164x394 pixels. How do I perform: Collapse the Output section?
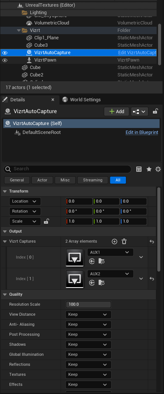click(x=4, y=231)
